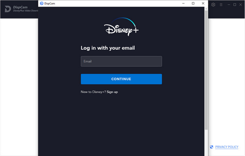
Task: Open hamburger menu in DispCam main window
Action: click(x=221, y=5)
